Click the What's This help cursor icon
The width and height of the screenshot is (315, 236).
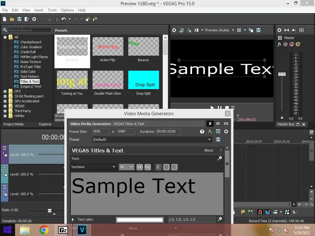click(x=95, y=19)
